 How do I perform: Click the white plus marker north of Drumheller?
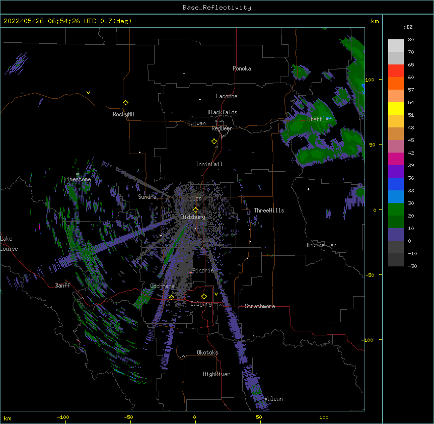tap(308, 189)
